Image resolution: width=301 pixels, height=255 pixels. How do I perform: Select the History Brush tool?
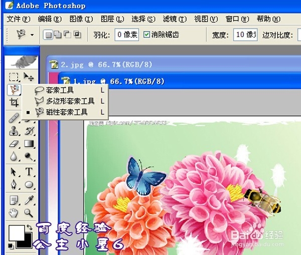(30, 131)
